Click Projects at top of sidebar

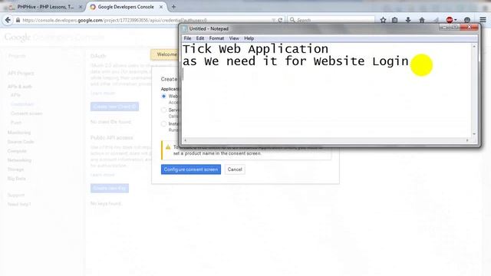pyautogui.click(x=17, y=56)
